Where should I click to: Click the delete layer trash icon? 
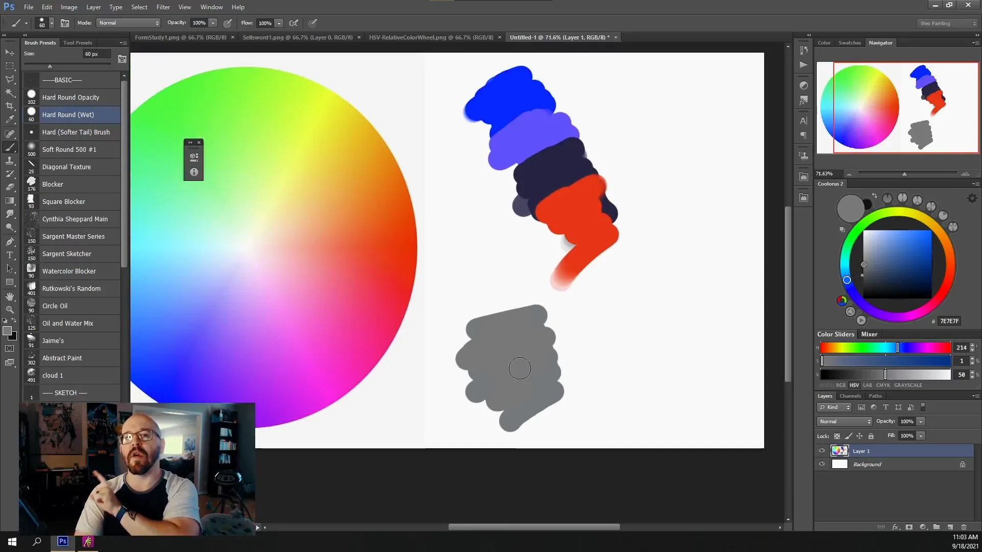(964, 527)
